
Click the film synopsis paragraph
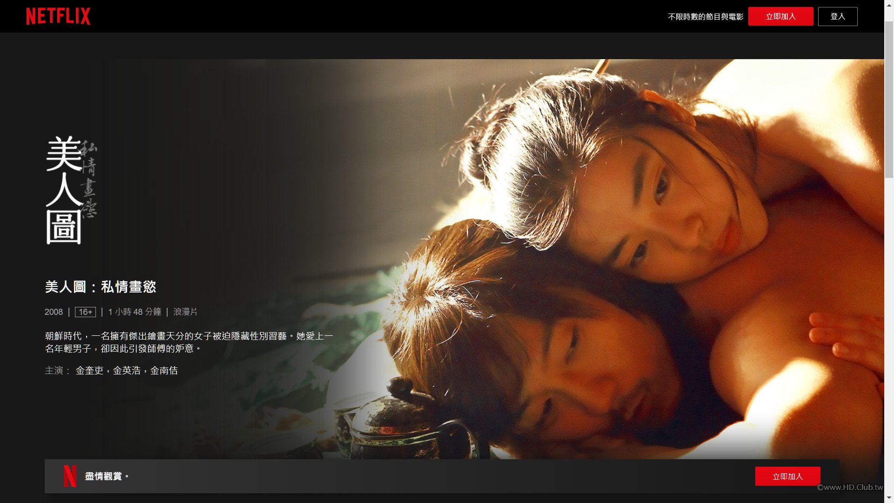click(189, 342)
